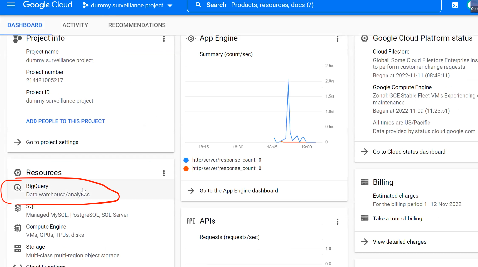
Task: Open the hamburger navigation menu
Action: point(11,5)
